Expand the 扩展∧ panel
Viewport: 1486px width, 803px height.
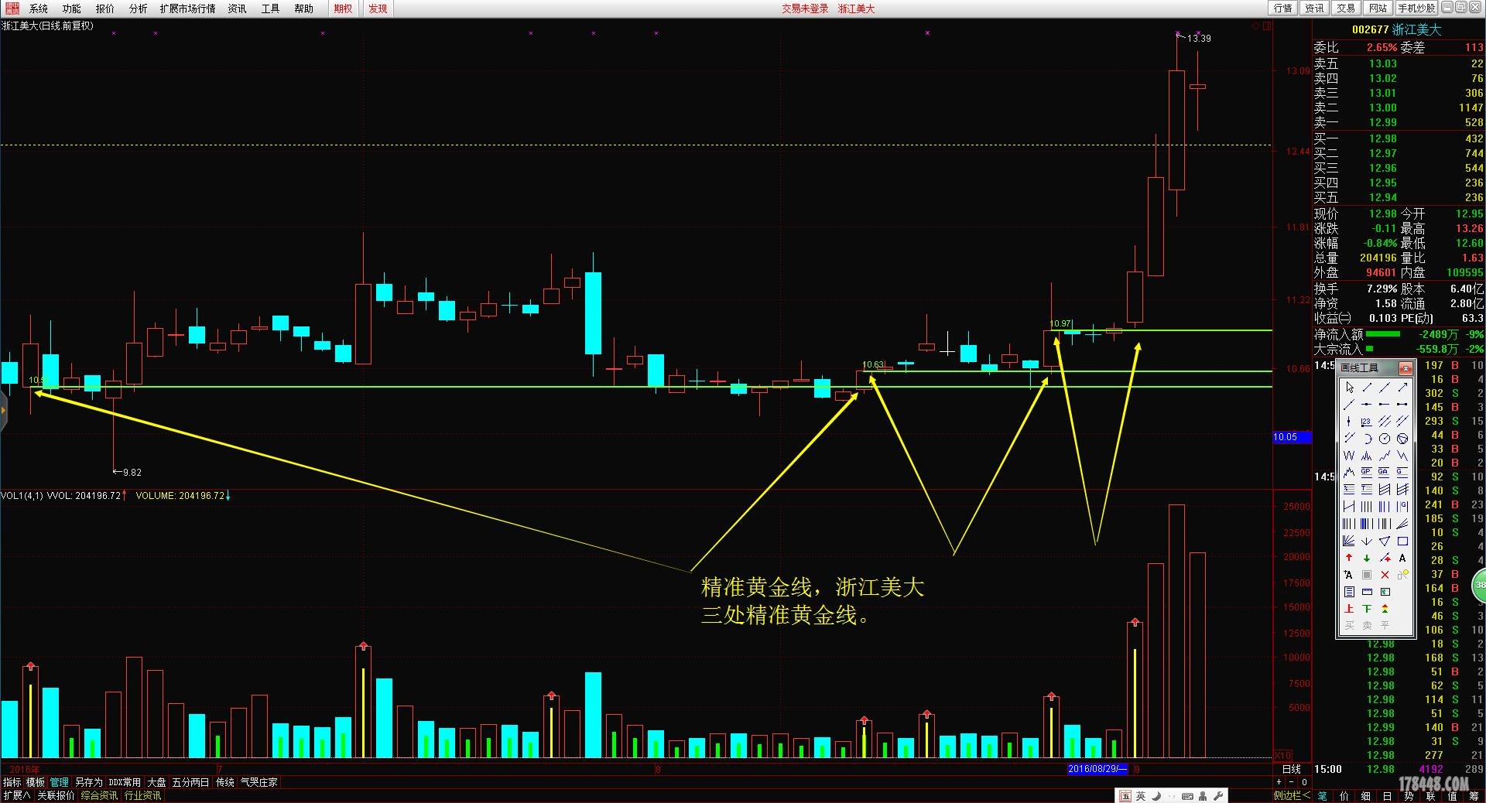point(16,795)
